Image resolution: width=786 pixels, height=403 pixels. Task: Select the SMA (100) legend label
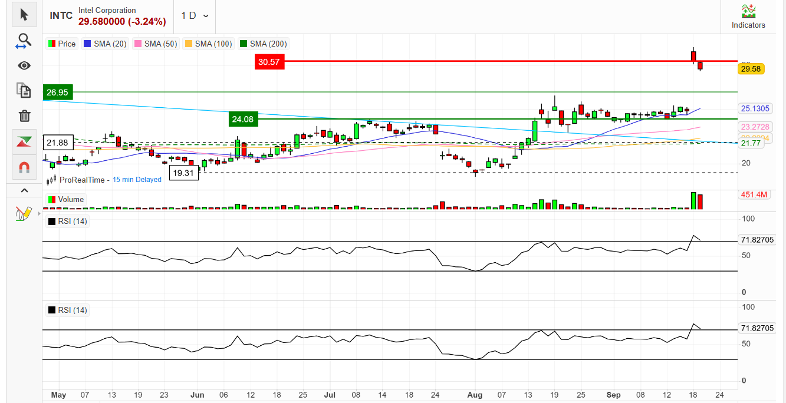(x=212, y=44)
